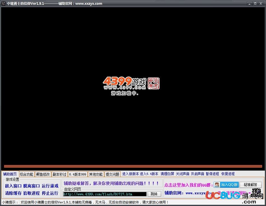This screenshot has height=206, width=266.
Task: Click 清理白屏 to clear white screen
Action: point(167,174)
